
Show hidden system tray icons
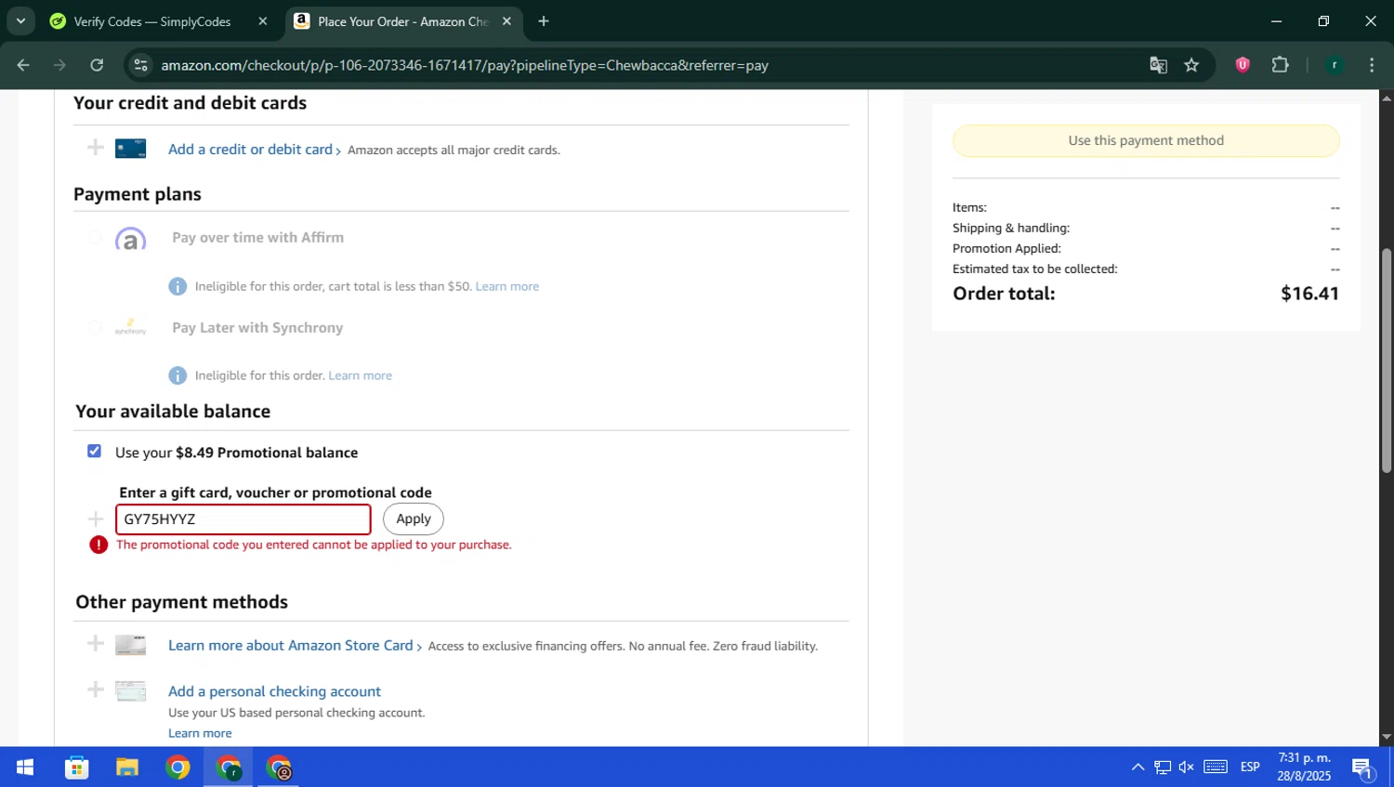[x=1138, y=767]
